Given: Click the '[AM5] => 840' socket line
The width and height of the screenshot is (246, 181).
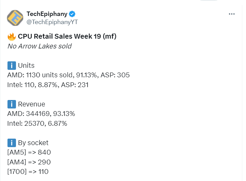Looking at the screenshot, I should coord(29,152).
